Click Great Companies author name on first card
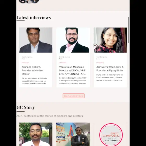This screenshot has height=146, width=146. tap(27, 57)
